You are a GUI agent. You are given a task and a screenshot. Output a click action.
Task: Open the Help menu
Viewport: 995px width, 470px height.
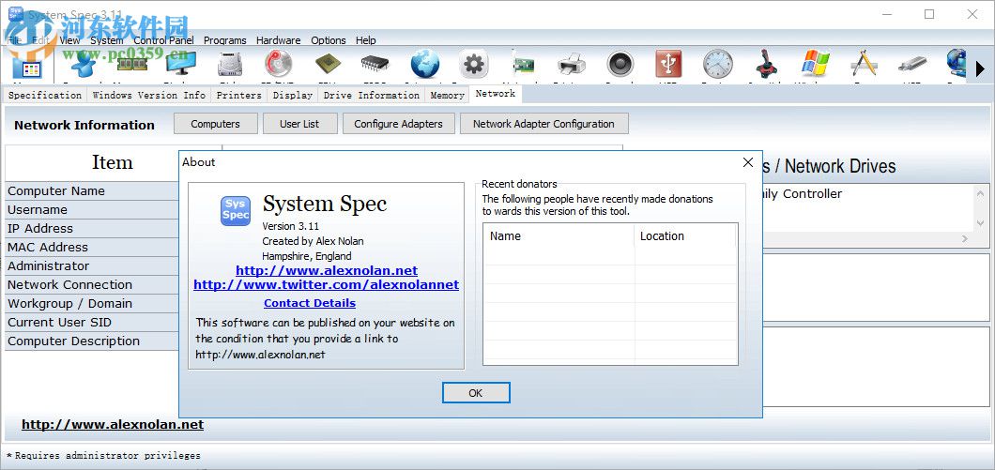pyautogui.click(x=365, y=40)
